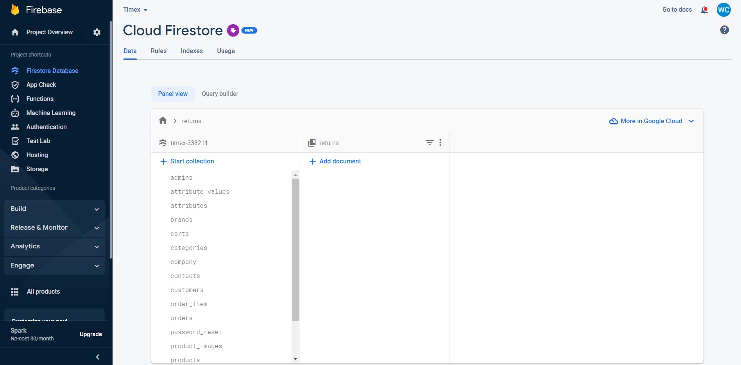Screen dimensions: 741x365
Task: Select Panel view
Action: [x=173, y=94]
